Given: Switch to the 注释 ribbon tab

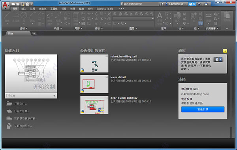Looking at the screenshot, I should coord(32,9).
